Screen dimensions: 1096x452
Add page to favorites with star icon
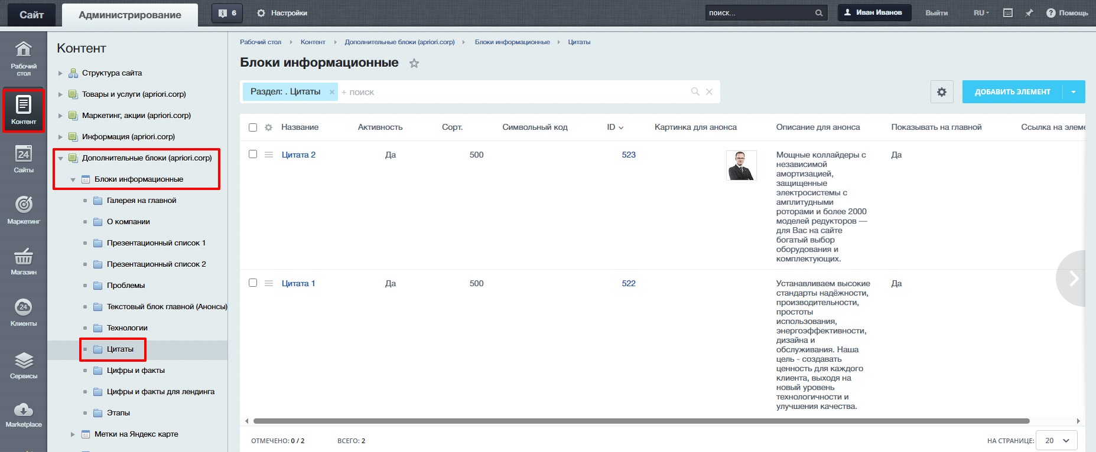point(414,64)
